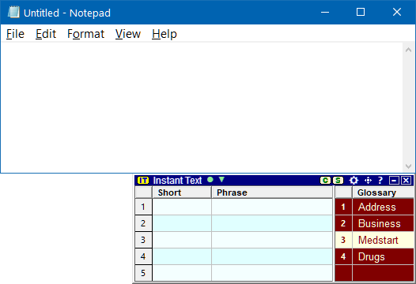416x284 pixels.
Task: Click the move arrows icon in Instant Text
Action: 368,180
